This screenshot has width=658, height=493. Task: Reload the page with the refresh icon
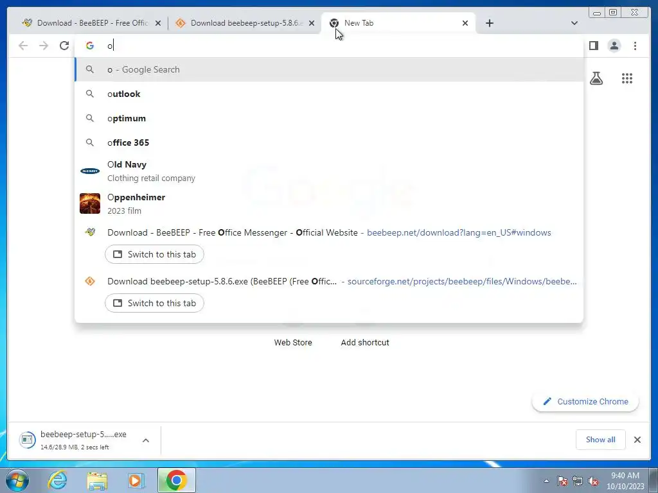[64, 46]
